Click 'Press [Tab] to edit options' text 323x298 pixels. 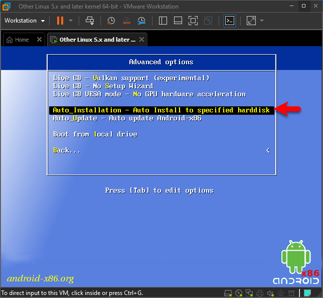coord(159,191)
